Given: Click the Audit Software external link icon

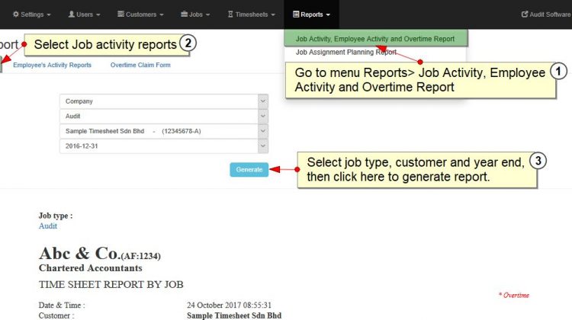Looking at the screenshot, I should pyautogui.click(x=525, y=14).
